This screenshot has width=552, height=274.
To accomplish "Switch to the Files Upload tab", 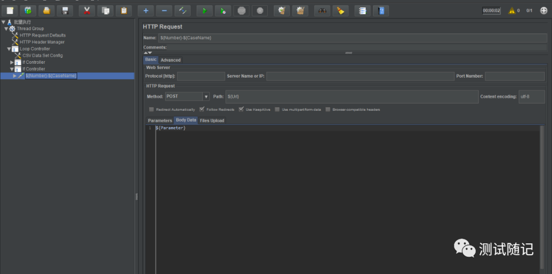I will click(212, 120).
